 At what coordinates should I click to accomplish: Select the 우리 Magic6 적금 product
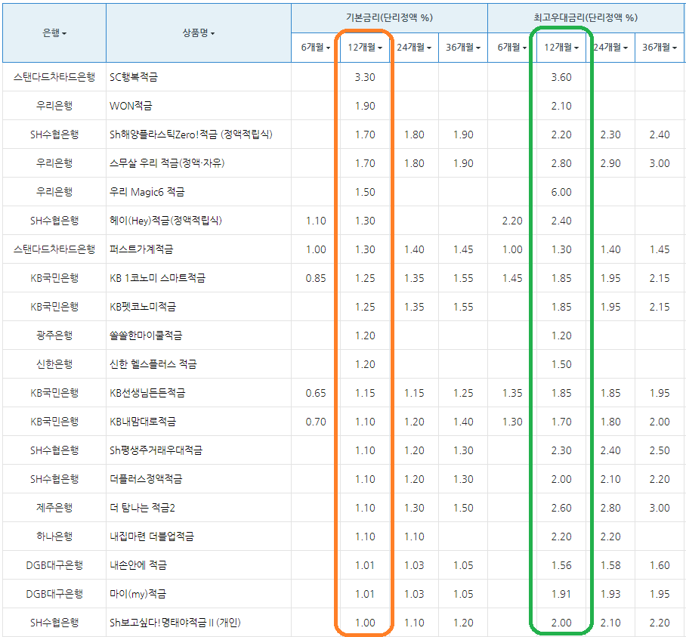[147, 192]
